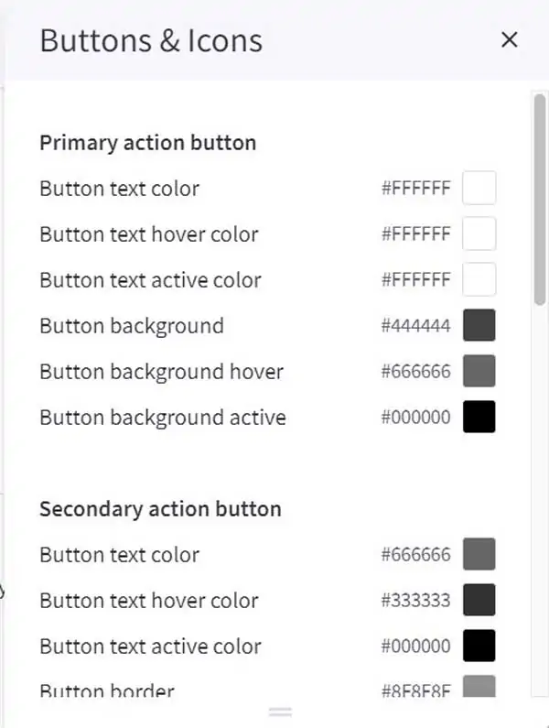This screenshot has height=728, width=549.
Task: Edit primary Button text color hex value
Action: [415, 188]
